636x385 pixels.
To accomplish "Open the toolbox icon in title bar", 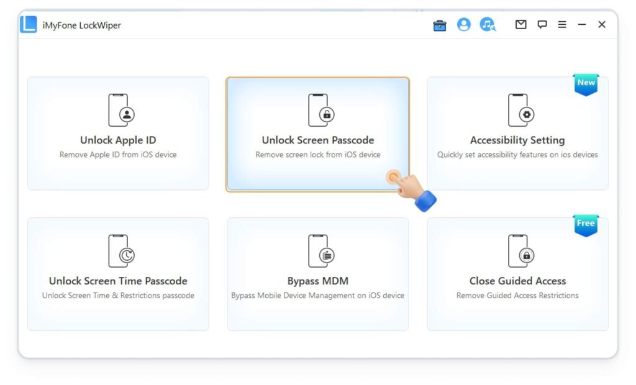I will click(440, 25).
